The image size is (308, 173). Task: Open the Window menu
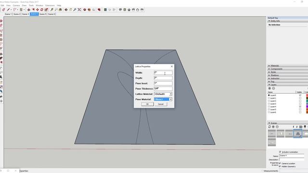[x=39, y=5]
